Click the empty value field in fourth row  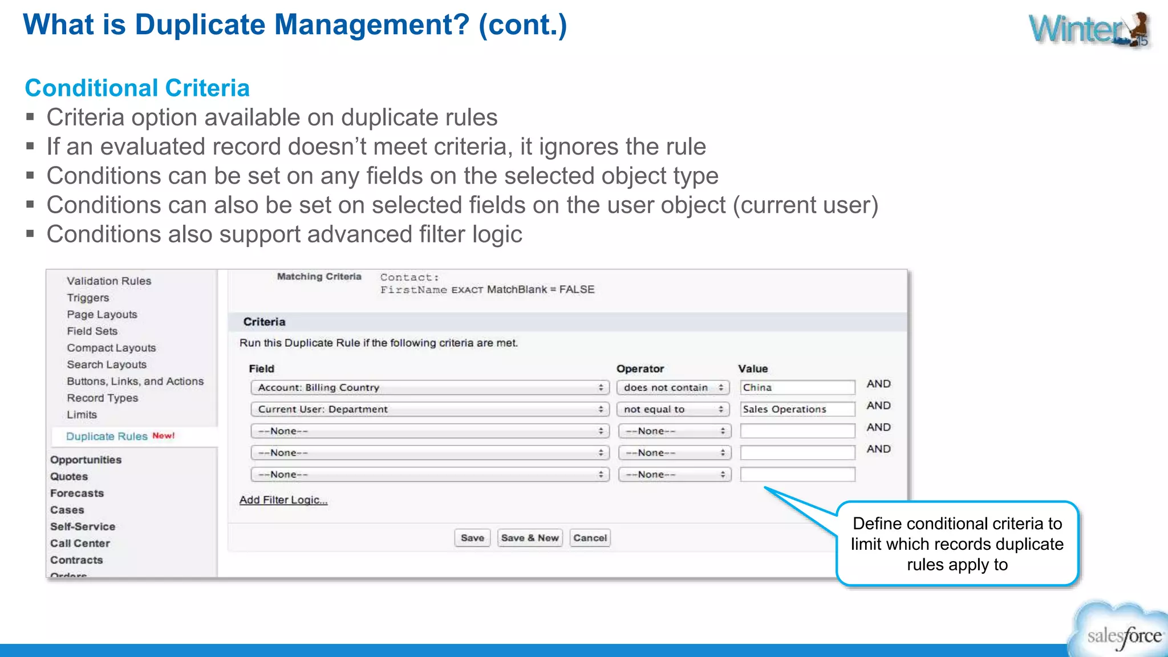pyautogui.click(x=797, y=453)
